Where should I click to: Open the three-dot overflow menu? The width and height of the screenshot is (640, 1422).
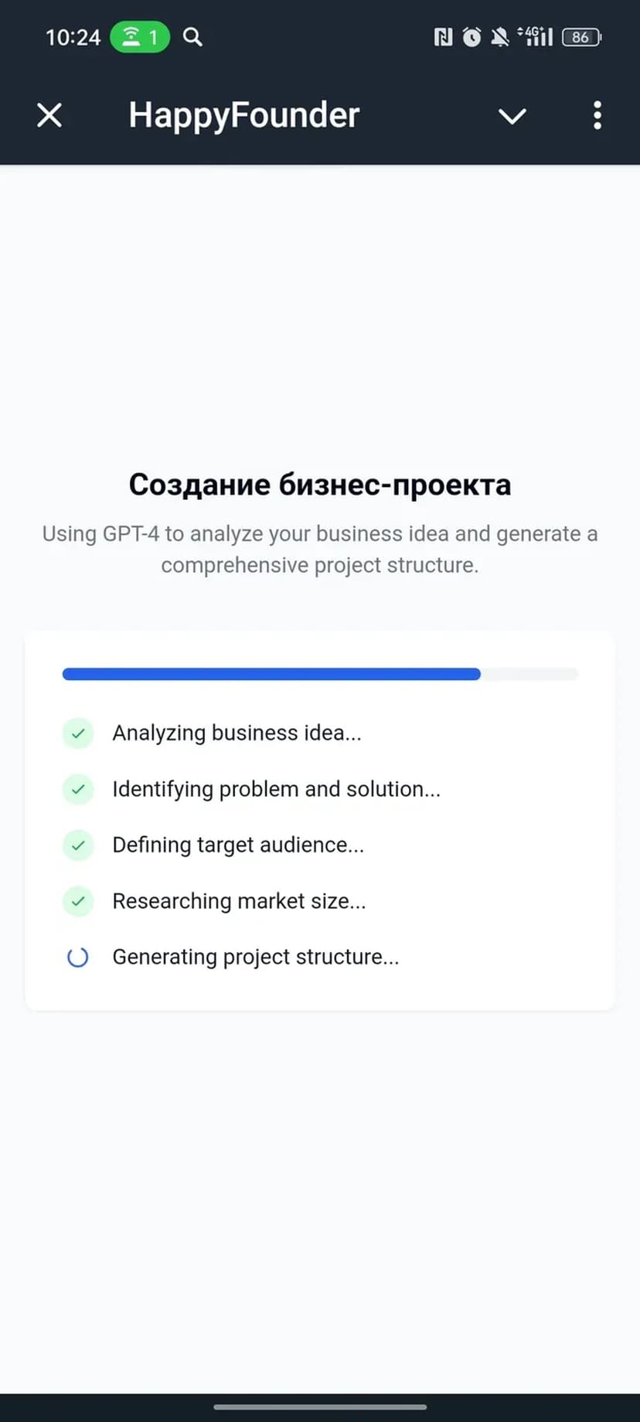597,116
